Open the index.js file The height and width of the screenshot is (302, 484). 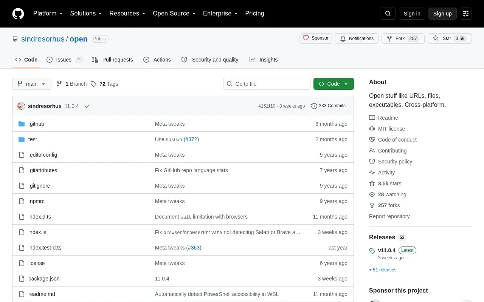point(37,232)
